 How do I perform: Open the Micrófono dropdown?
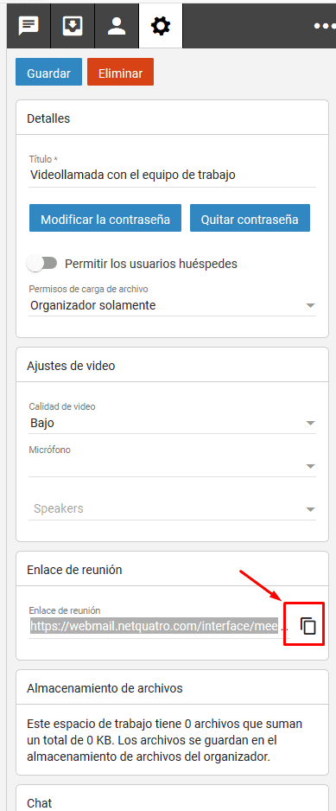172,465
